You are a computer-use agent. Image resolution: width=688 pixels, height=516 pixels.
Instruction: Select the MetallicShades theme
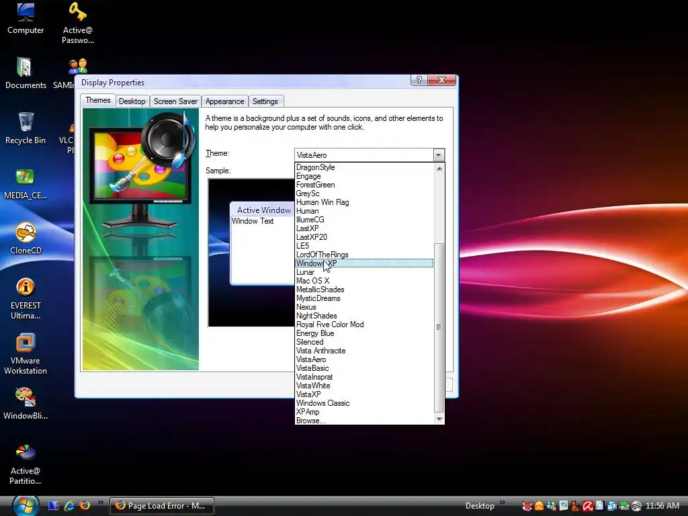click(364, 290)
